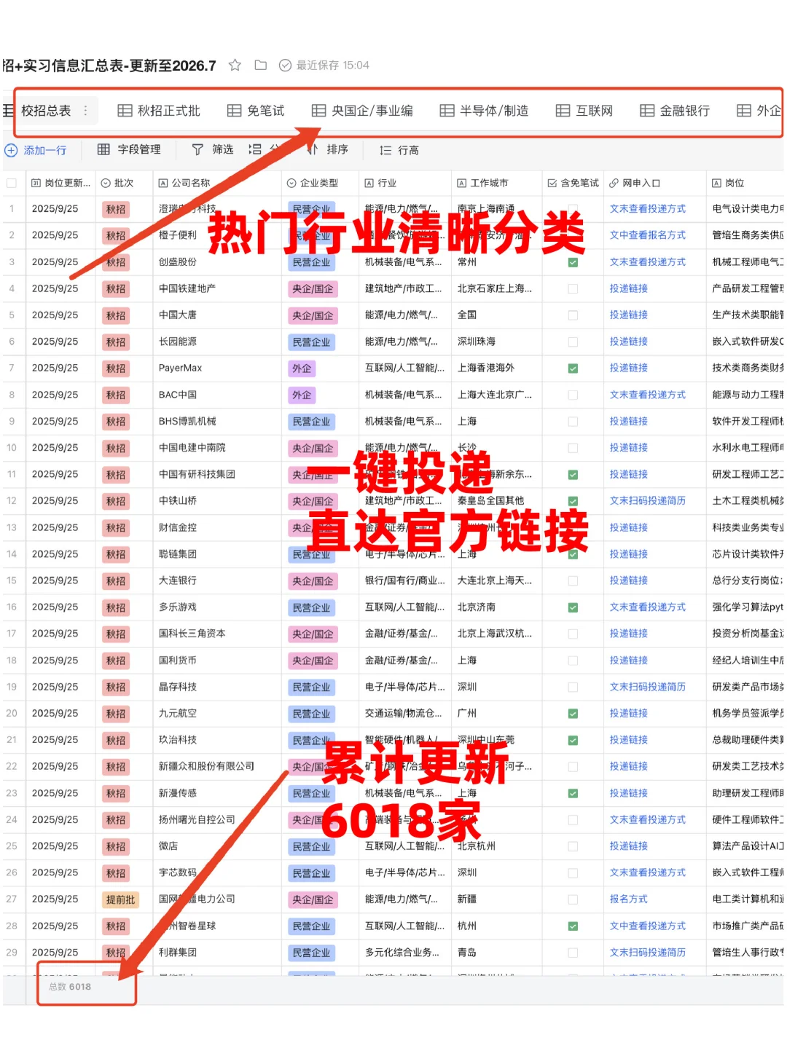The width and height of the screenshot is (787, 1048).
Task: Open 文中查看报名方式 link for 橙子便利
Action: pyautogui.click(x=647, y=235)
